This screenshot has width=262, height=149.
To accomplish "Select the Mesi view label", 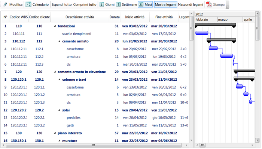I will 148,5.
